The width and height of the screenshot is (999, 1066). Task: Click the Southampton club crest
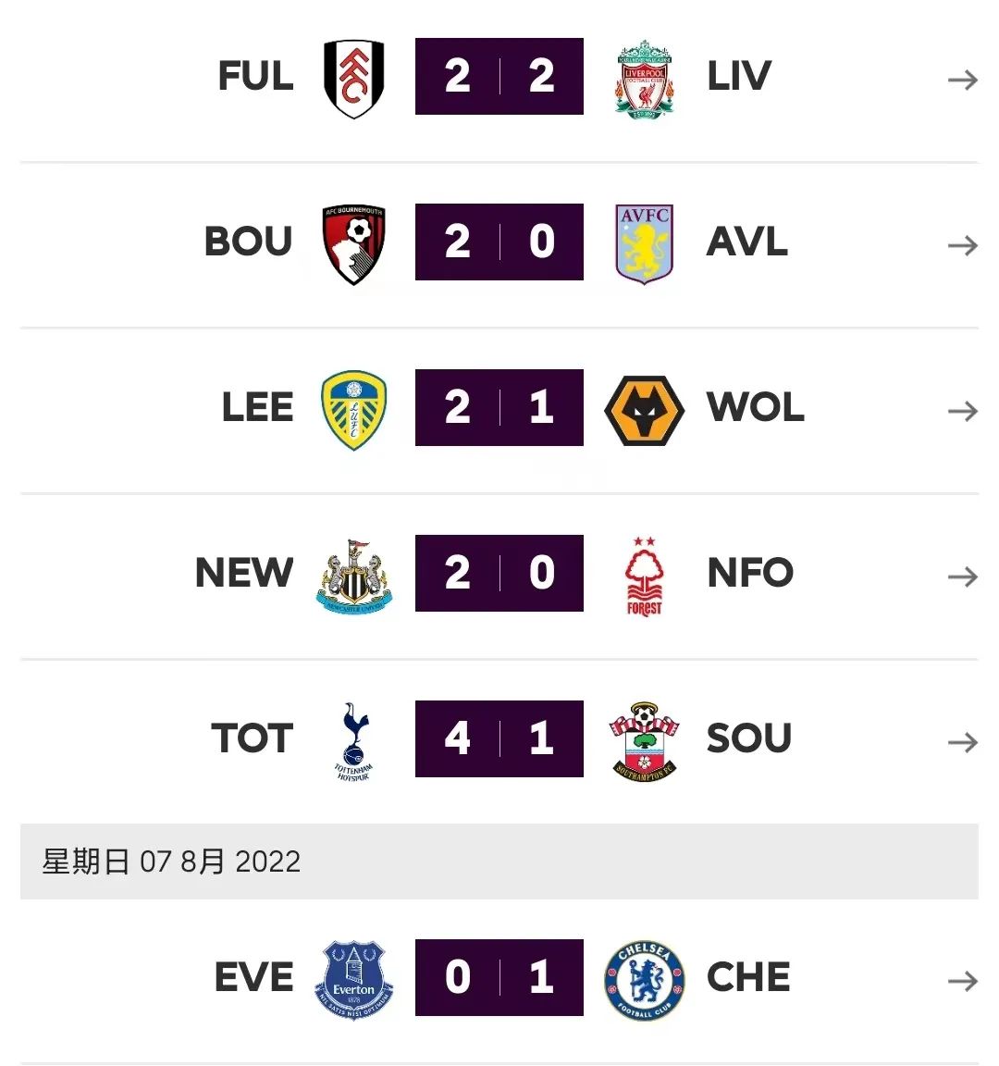click(x=644, y=740)
